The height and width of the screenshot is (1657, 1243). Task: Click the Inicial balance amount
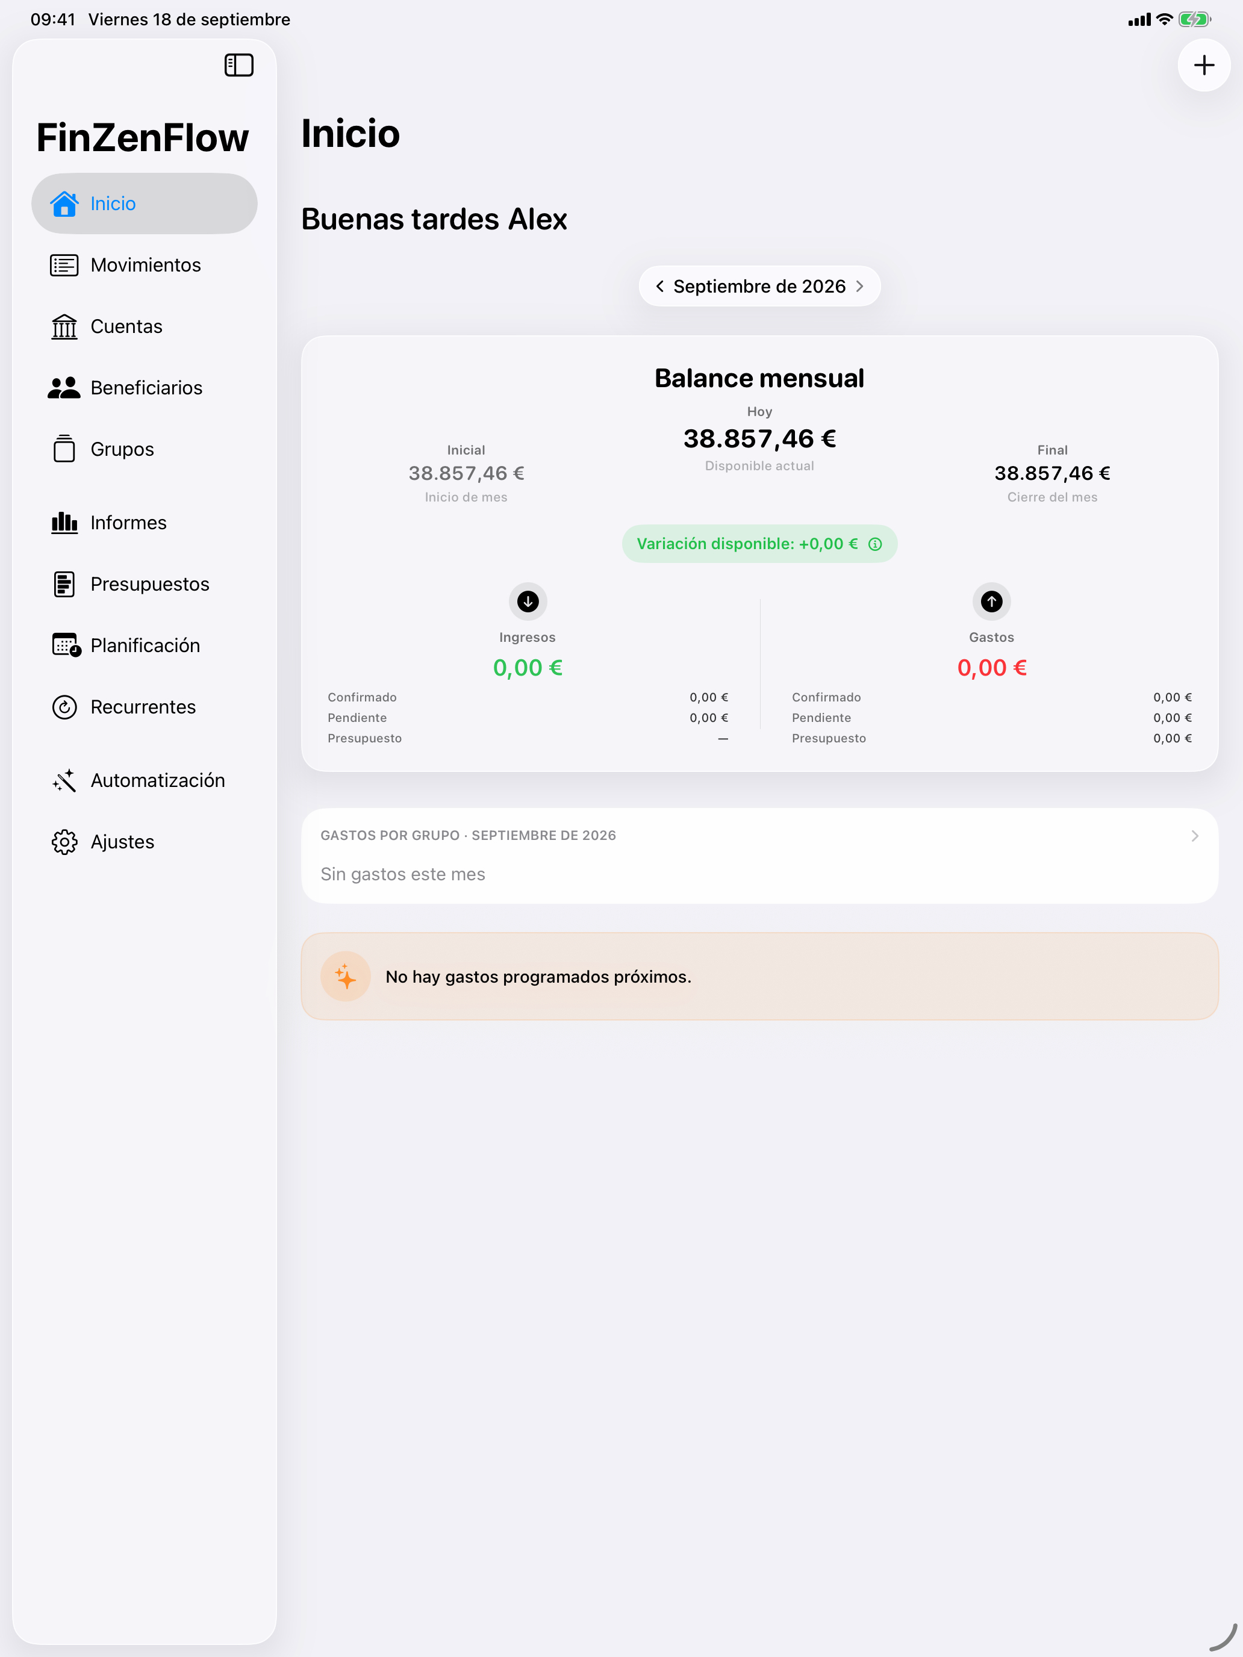466,473
